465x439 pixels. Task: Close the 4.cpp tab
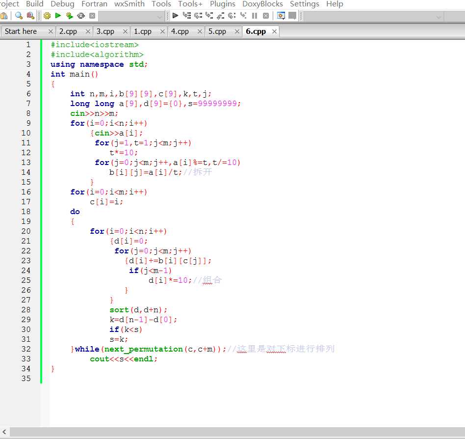pyautogui.click(x=200, y=31)
